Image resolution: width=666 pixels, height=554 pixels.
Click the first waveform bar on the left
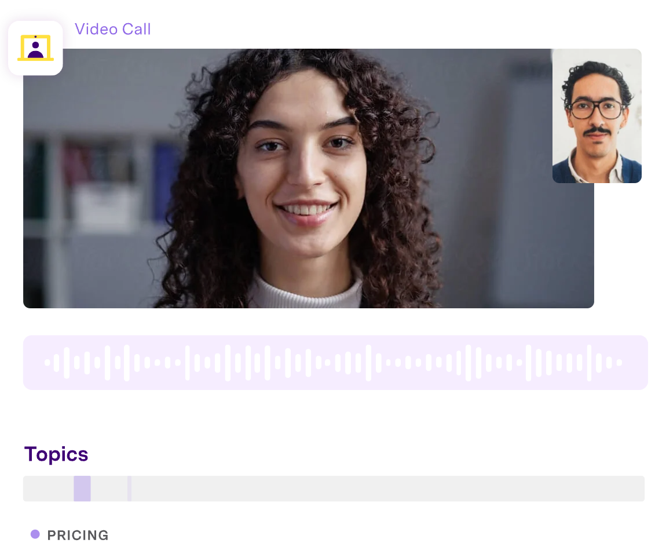click(x=48, y=362)
